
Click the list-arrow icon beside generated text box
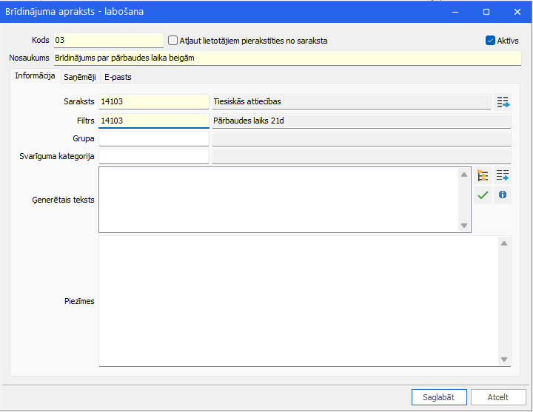click(503, 175)
